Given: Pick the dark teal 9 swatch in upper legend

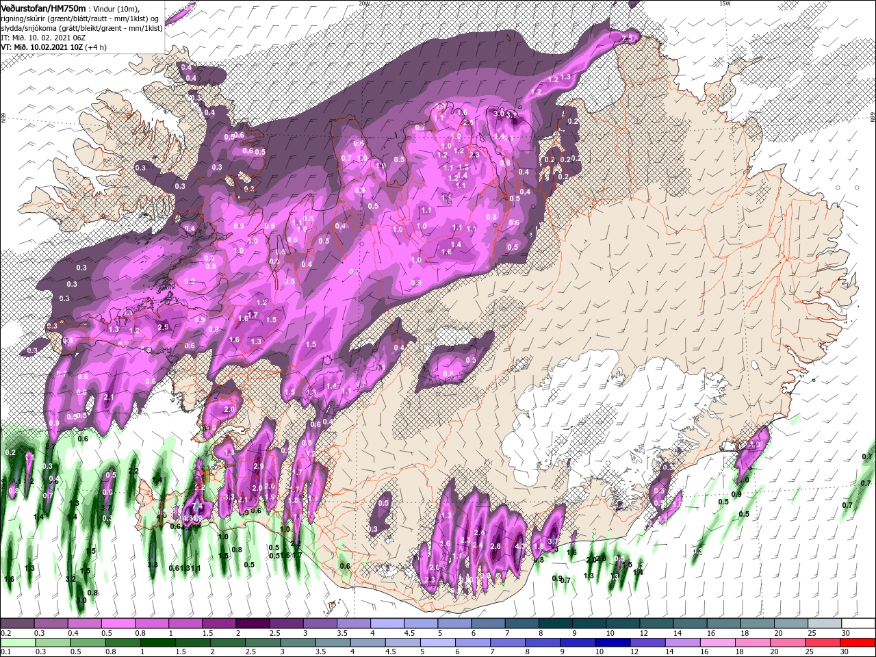Looking at the screenshot, I should pos(588,623).
